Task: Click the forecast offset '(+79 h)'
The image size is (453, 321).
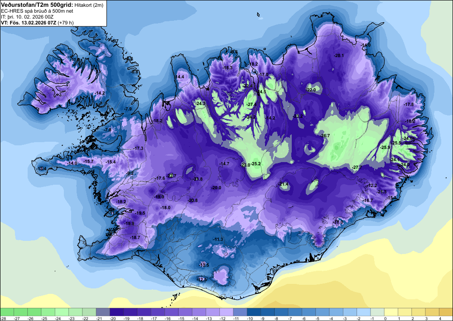Action: click(66, 23)
